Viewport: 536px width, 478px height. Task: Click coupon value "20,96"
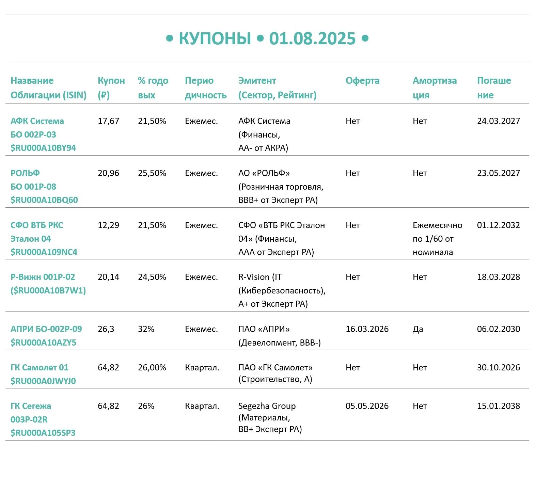point(108,173)
